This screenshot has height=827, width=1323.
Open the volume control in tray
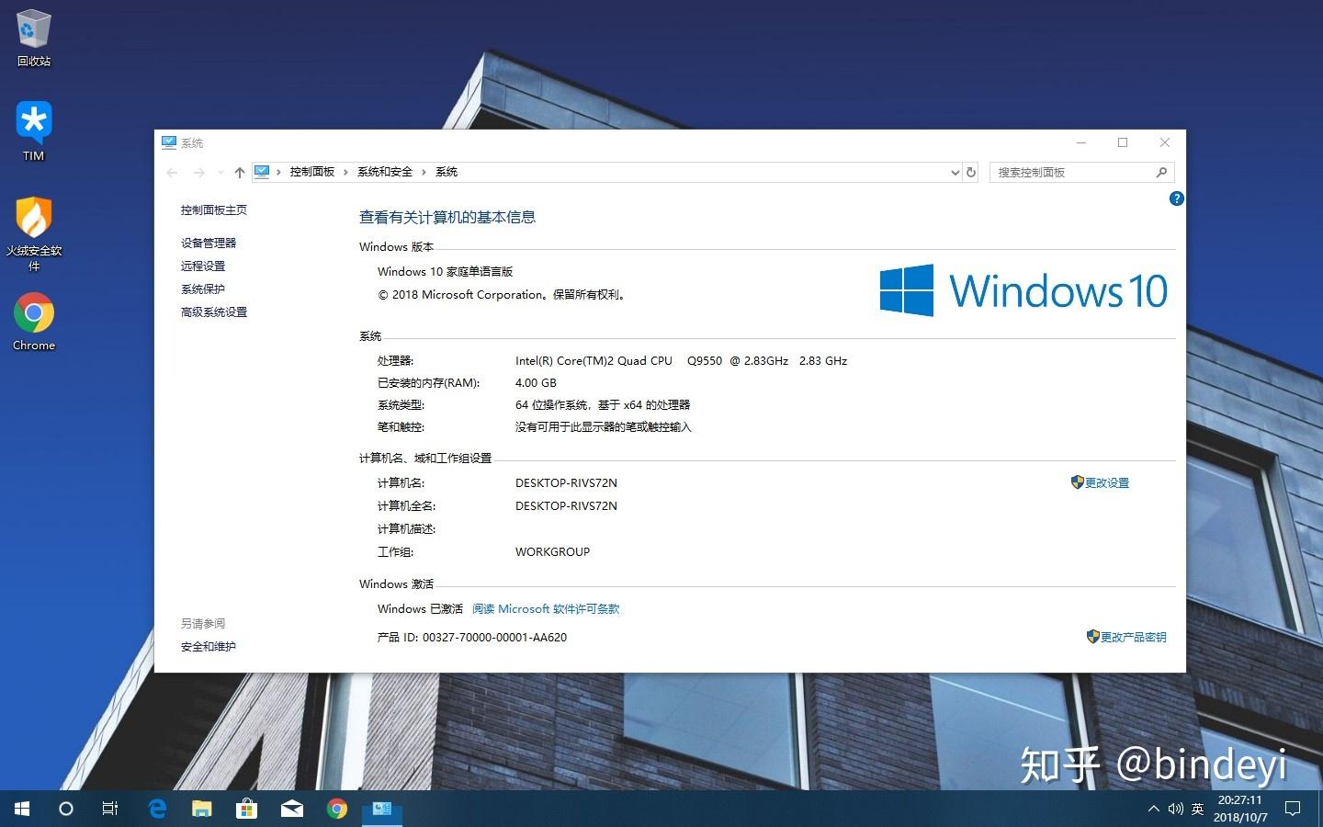1175,809
